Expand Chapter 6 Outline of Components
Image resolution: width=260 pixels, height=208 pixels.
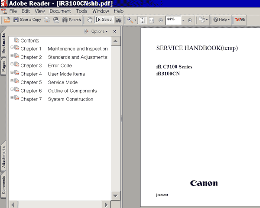tap(12, 89)
